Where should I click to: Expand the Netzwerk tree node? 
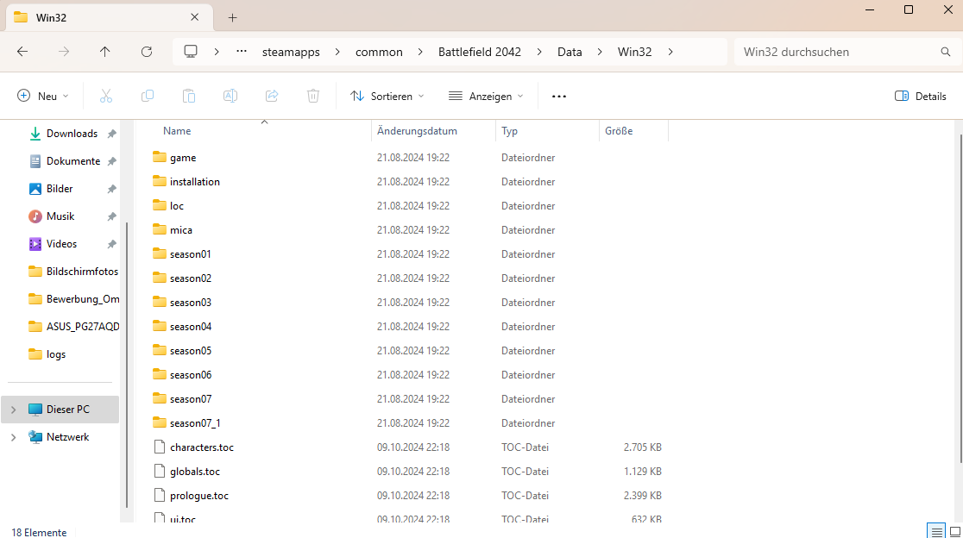14,437
